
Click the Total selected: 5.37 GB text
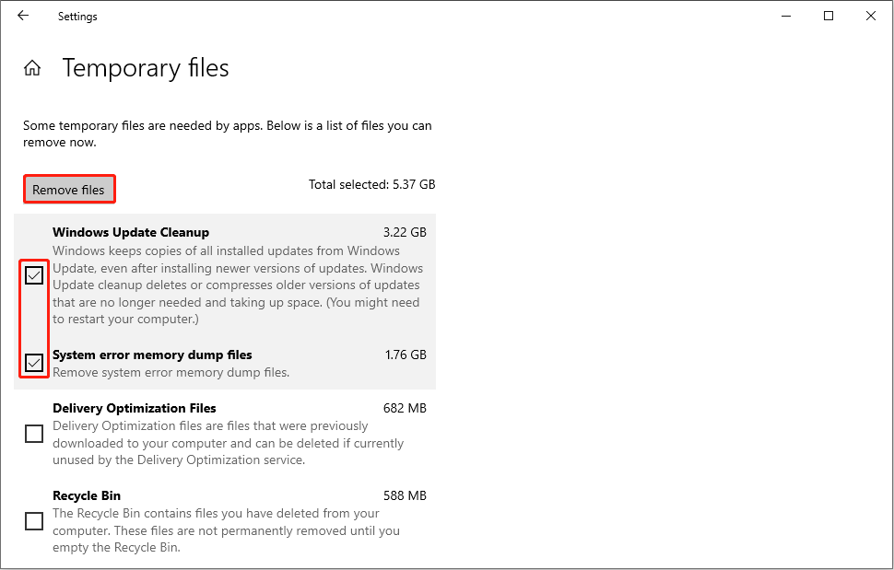[371, 184]
